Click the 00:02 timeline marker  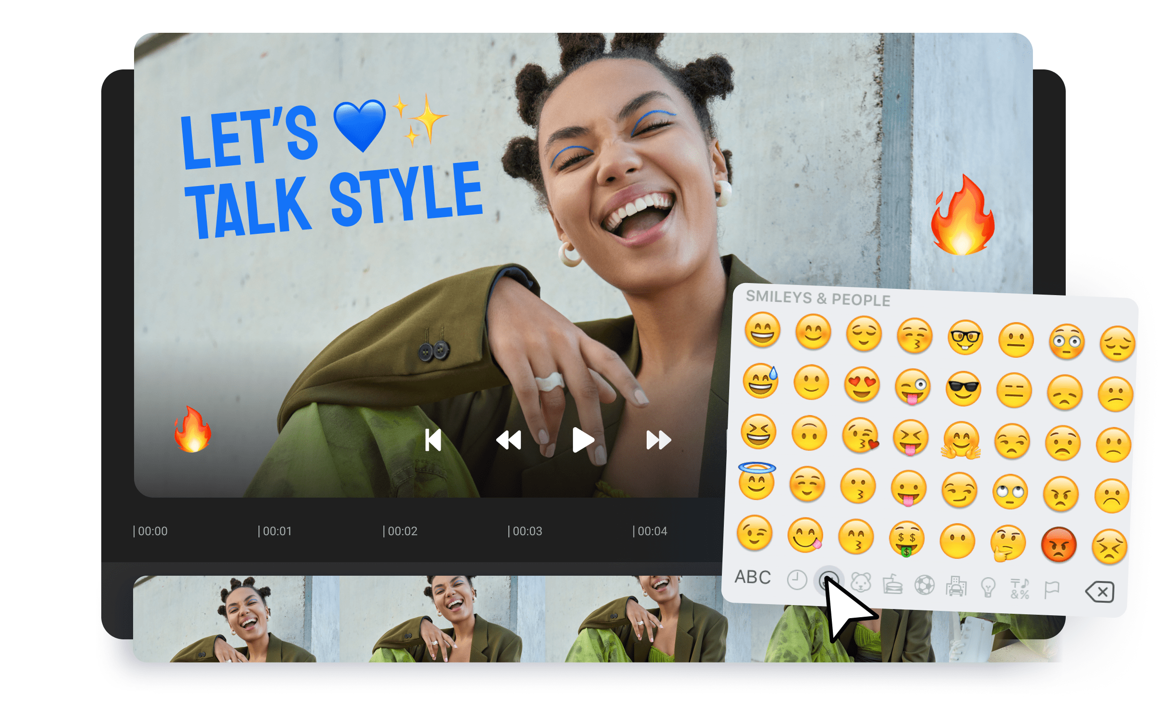pyautogui.click(x=402, y=531)
